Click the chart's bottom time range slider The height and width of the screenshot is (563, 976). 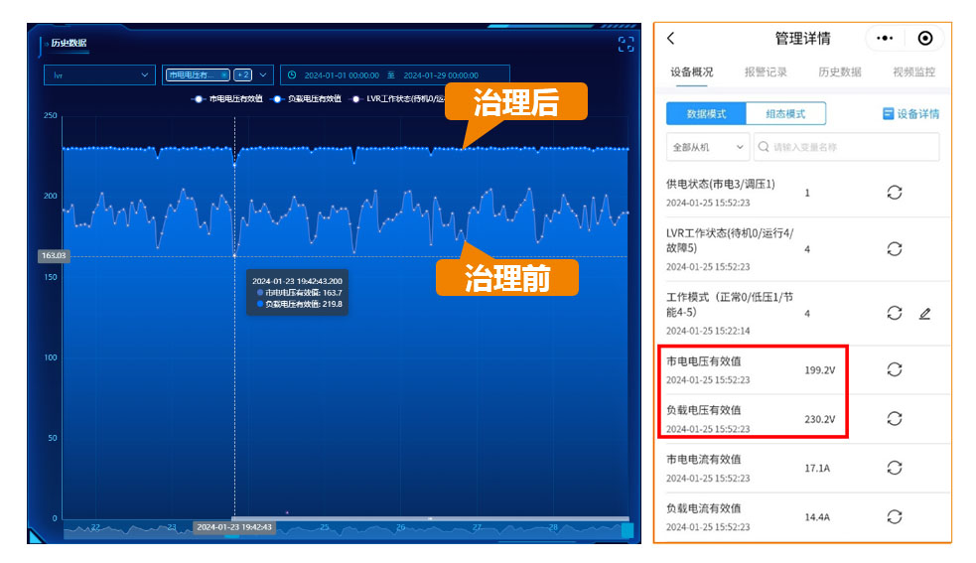pyautogui.click(x=429, y=519)
